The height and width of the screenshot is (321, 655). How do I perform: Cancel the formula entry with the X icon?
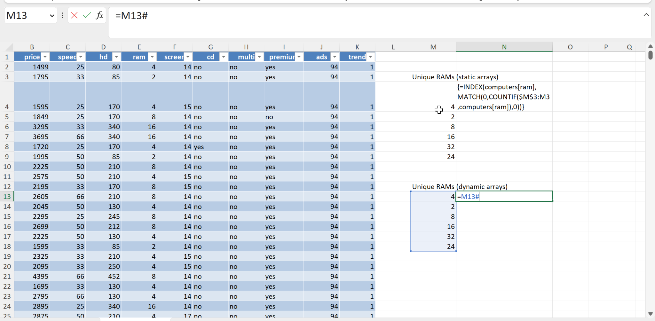click(74, 15)
